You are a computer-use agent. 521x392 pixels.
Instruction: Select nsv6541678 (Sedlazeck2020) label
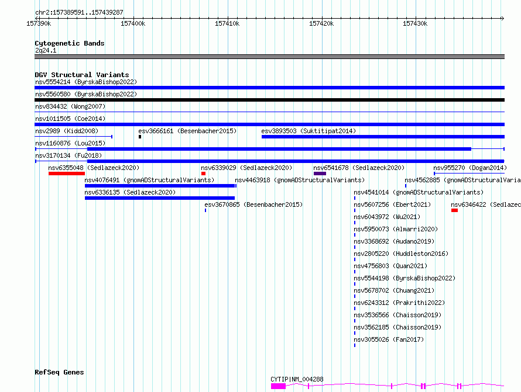tap(359, 168)
